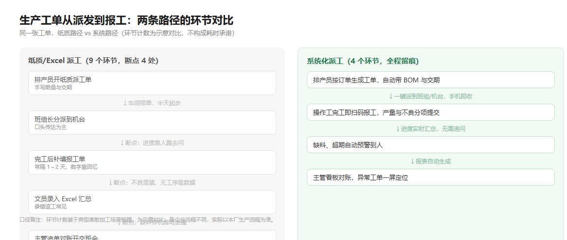The width and height of the screenshot is (567, 240).
Task: Click the text 常隔 1～2 天，数字靠回忆
Action: tap(66, 167)
